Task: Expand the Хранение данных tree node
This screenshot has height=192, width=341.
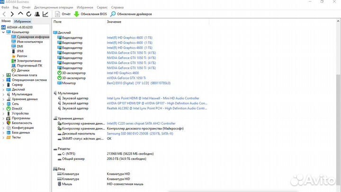Action: pos(4,99)
